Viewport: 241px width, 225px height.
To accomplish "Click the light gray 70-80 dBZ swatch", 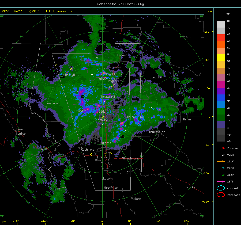I will [221, 24].
